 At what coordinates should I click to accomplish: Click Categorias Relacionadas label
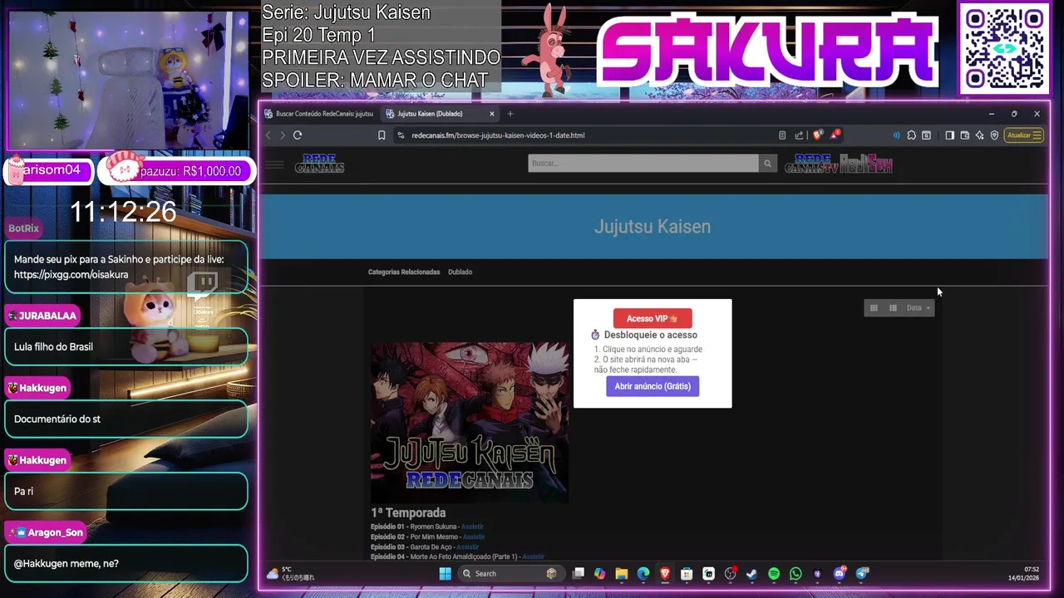click(x=404, y=272)
